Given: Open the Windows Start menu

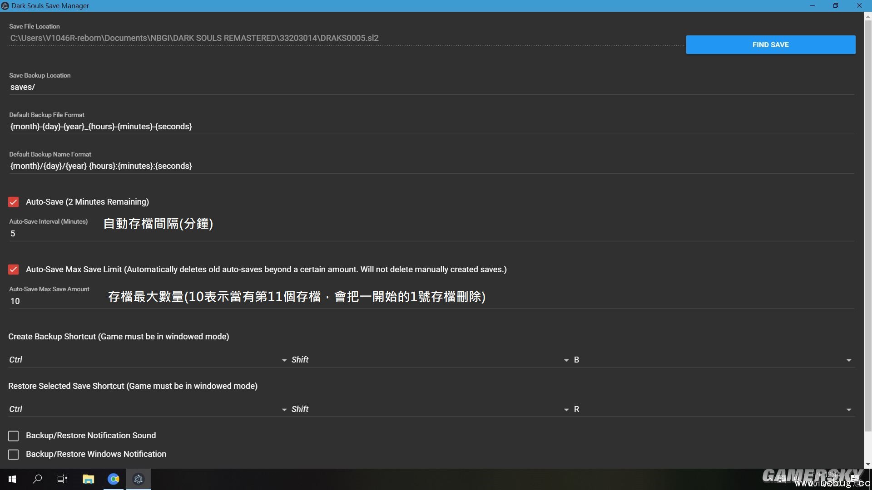Looking at the screenshot, I should coord(12,479).
